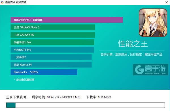Select the 三星 GALAXY S6 bar
The height and width of the screenshot is (111, 170).
coord(53,35)
